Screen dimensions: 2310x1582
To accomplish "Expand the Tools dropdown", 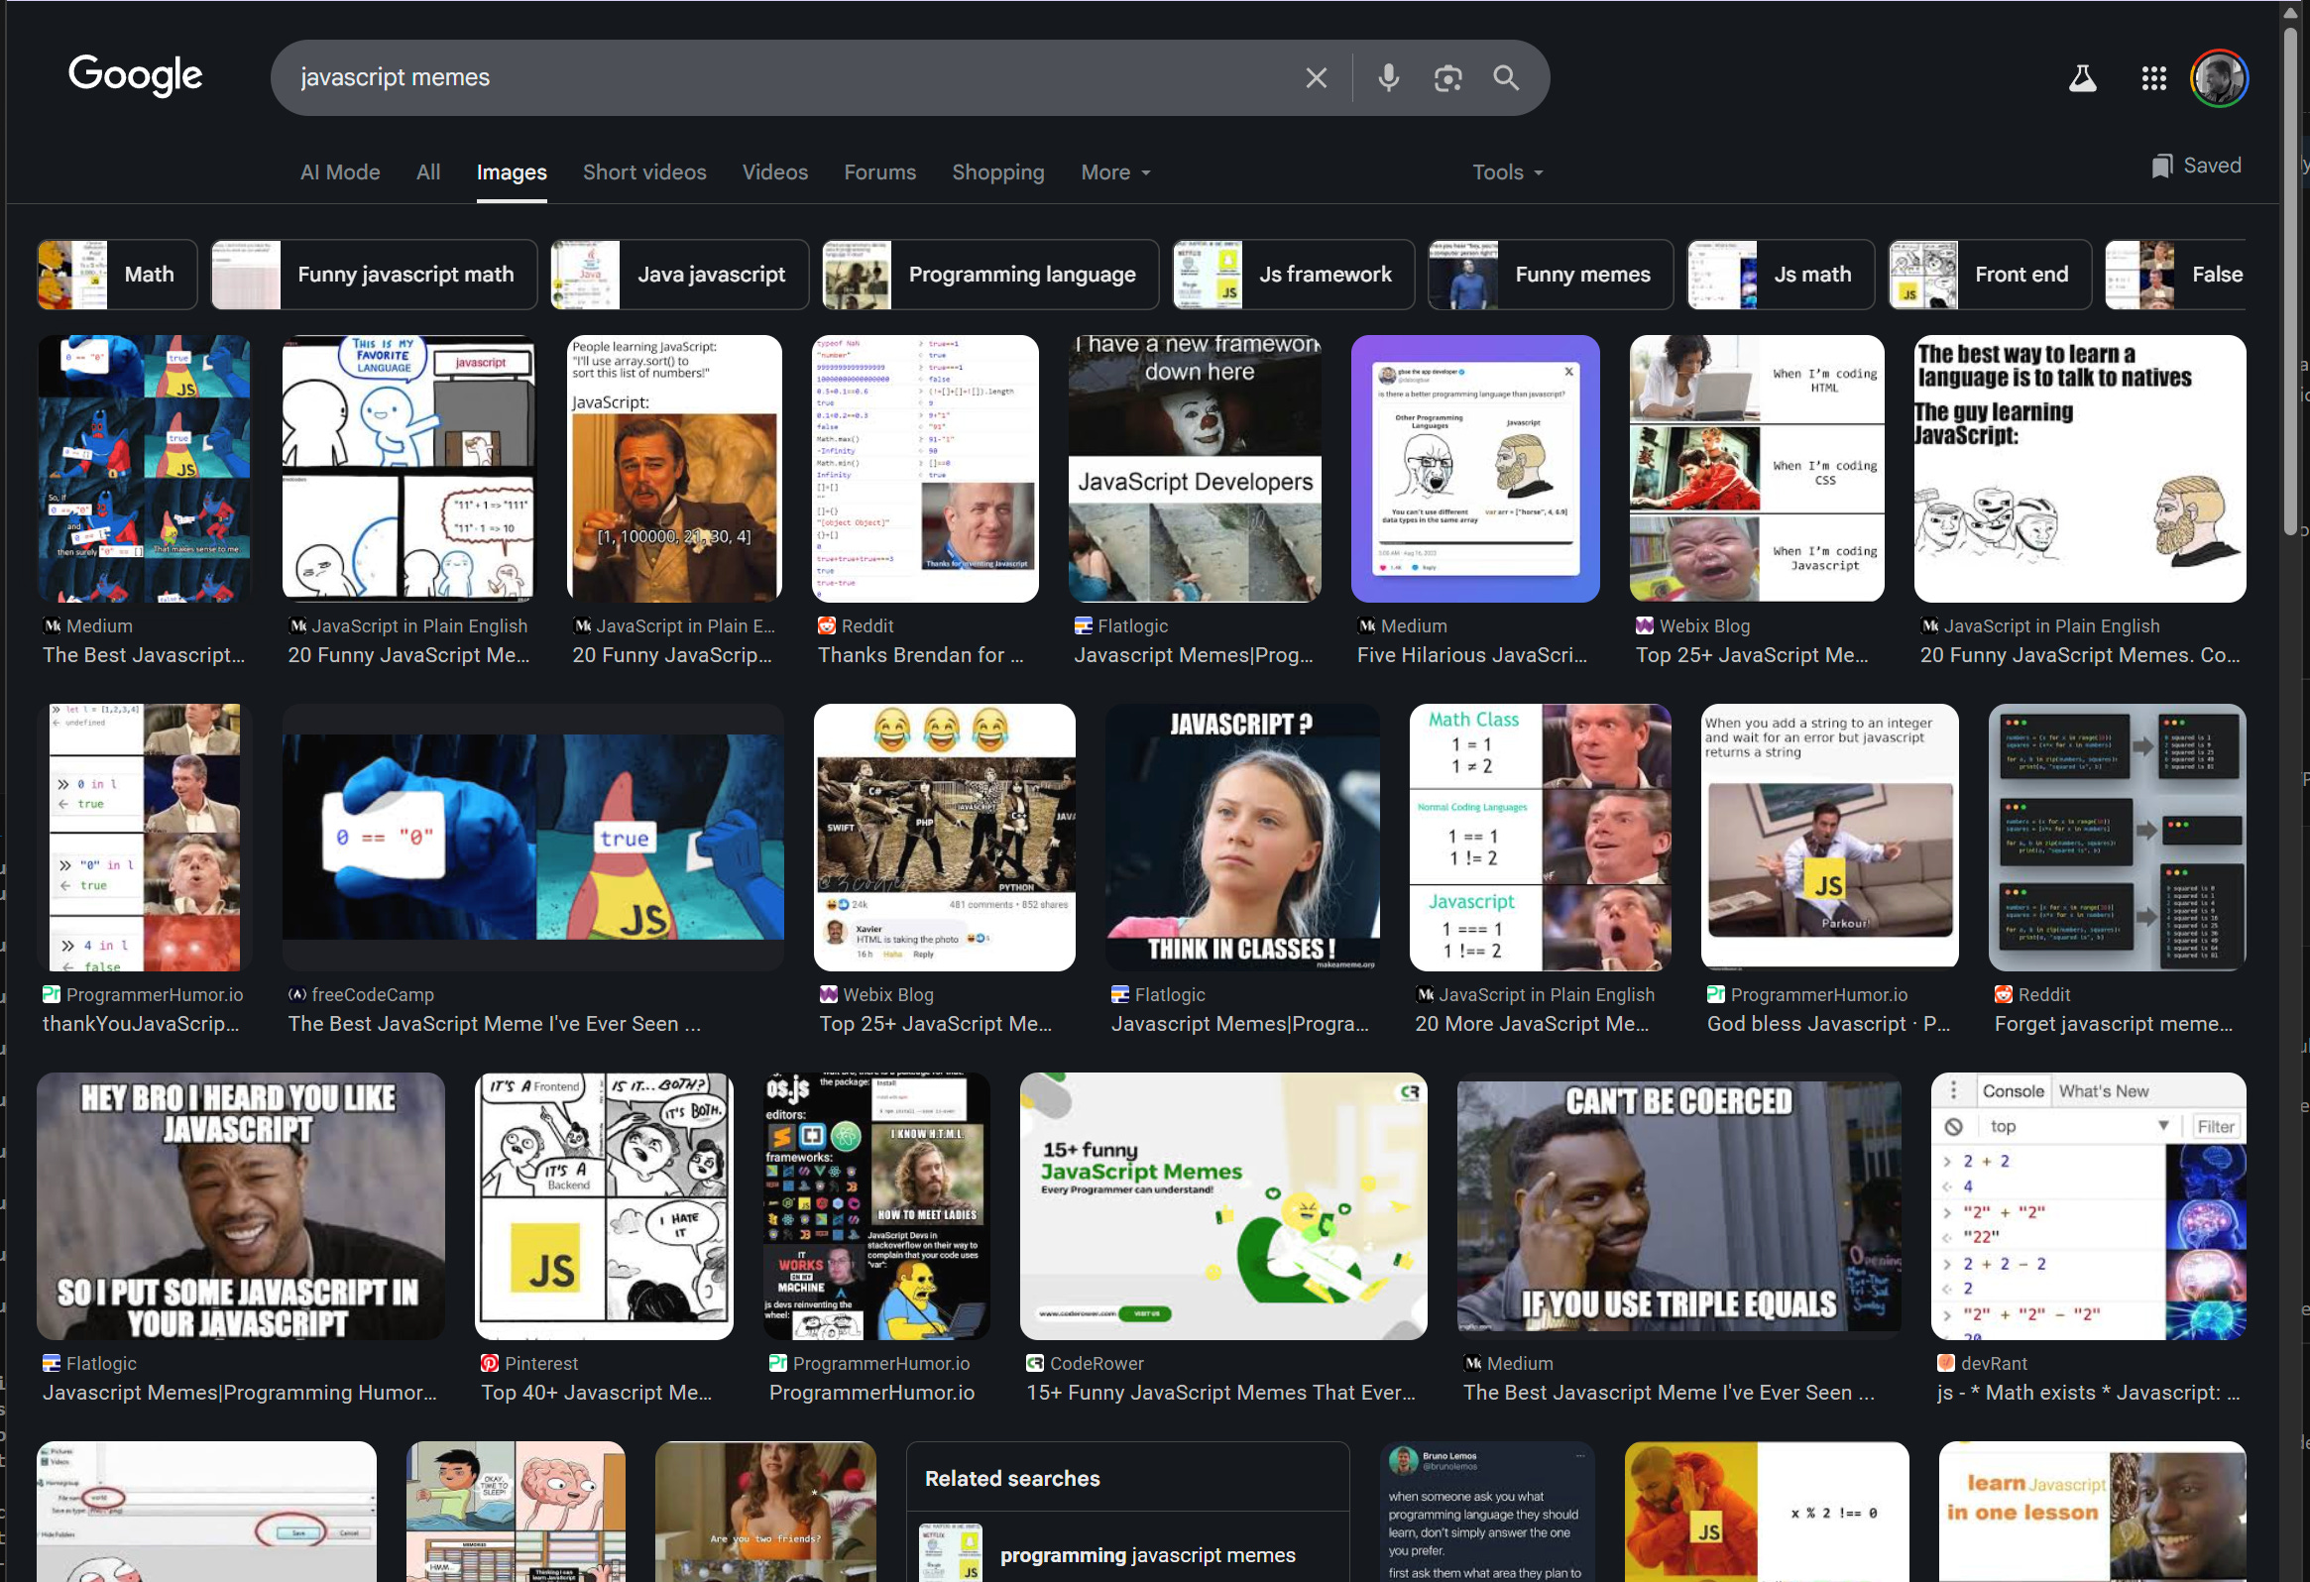I will pos(1507,171).
